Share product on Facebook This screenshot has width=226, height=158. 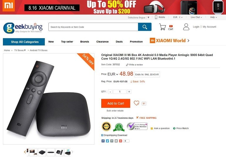pos(103,141)
